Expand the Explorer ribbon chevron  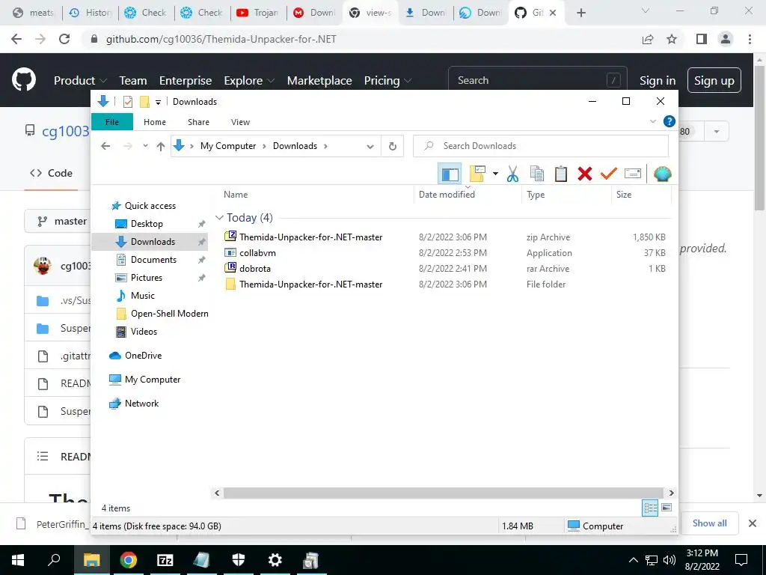coord(652,121)
